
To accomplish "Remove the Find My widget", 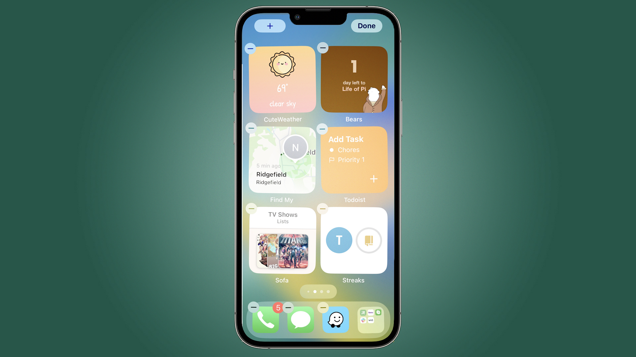I will click(x=251, y=129).
